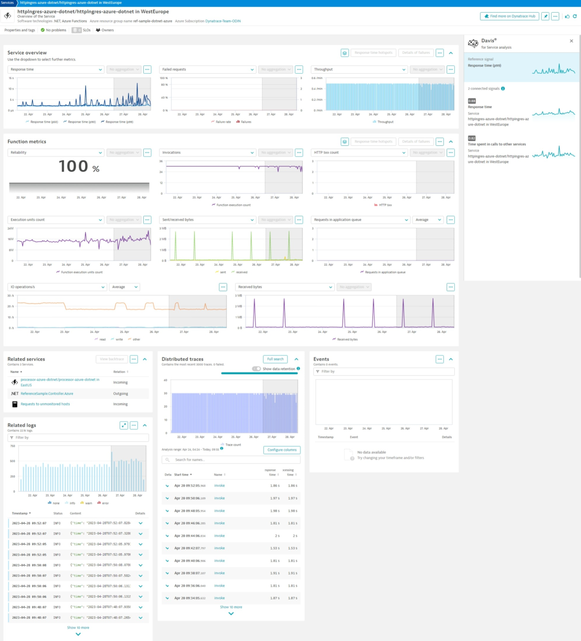Enable the Show data retention toggle
The height and width of the screenshot is (641, 581).
(257, 368)
